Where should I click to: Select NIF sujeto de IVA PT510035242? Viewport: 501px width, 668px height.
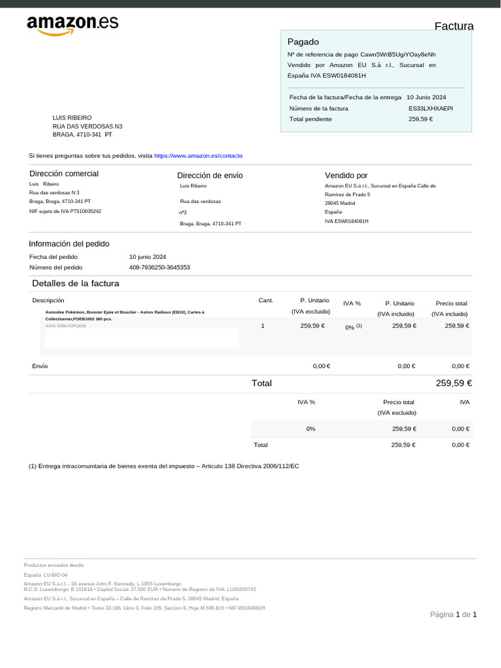coord(65,211)
